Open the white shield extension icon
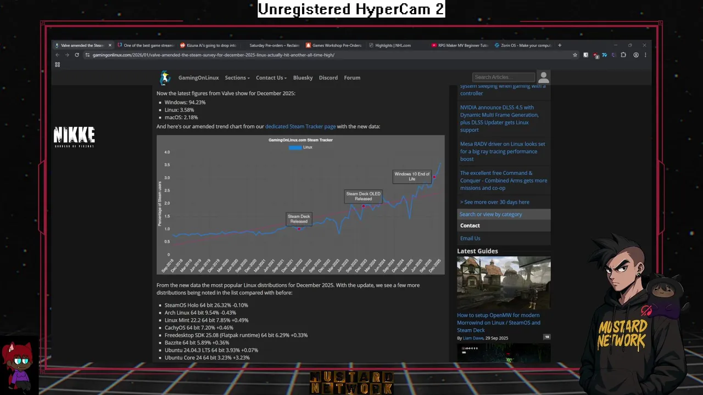 coord(585,55)
